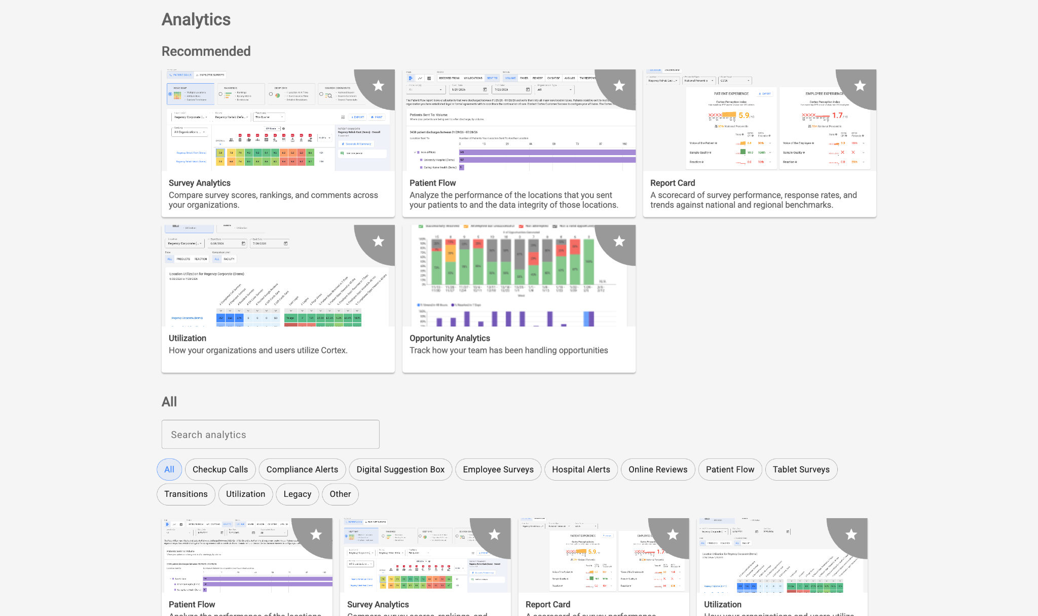Filter by Checkup Calls
This screenshot has height=616, width=1038.
pos(220,469)
